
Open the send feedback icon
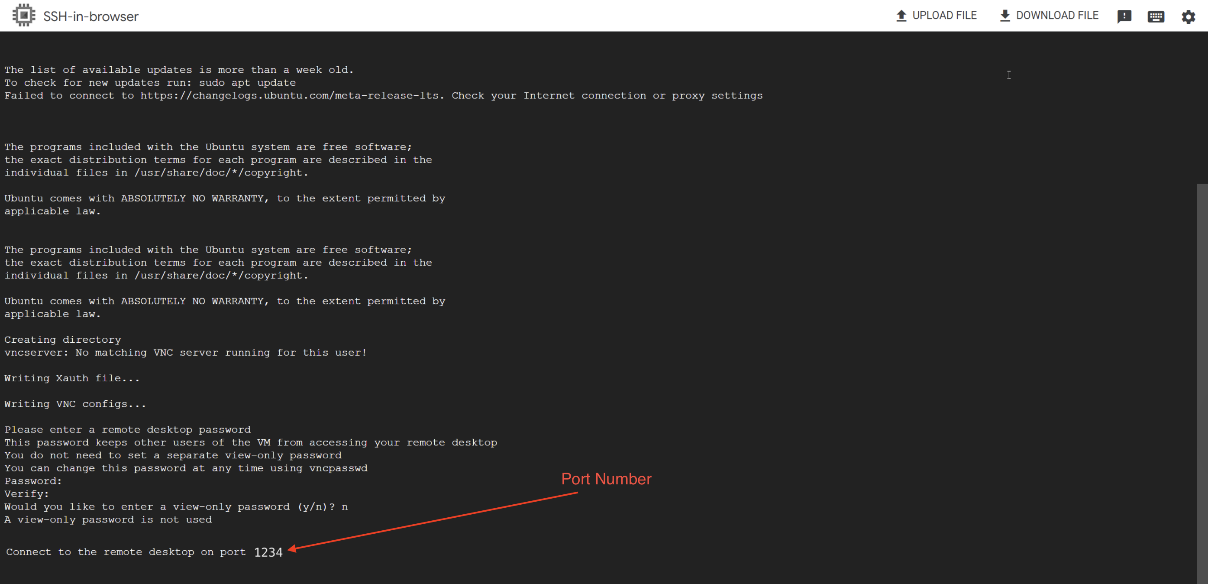coord(1124,16)
